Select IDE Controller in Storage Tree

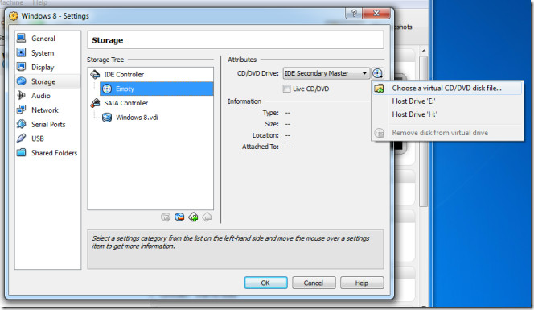(x=124, y=74)
